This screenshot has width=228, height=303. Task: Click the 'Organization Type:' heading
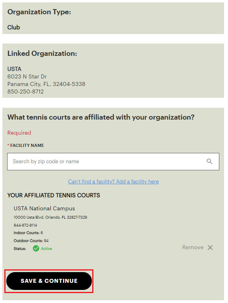click(39, 12)
